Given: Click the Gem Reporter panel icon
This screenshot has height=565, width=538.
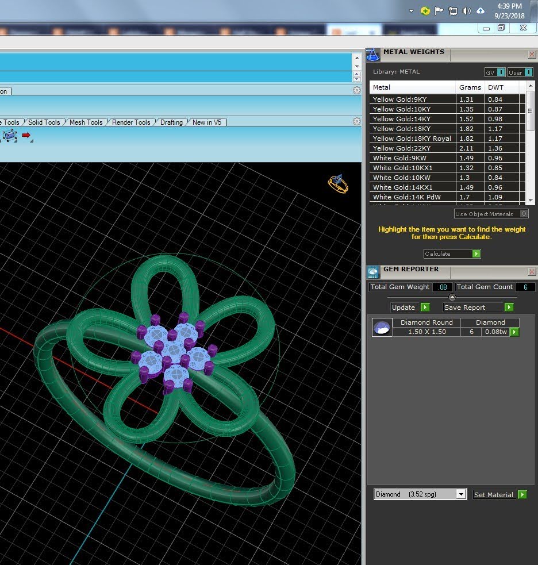Looking at the screenshot, I should pos(372,272).
